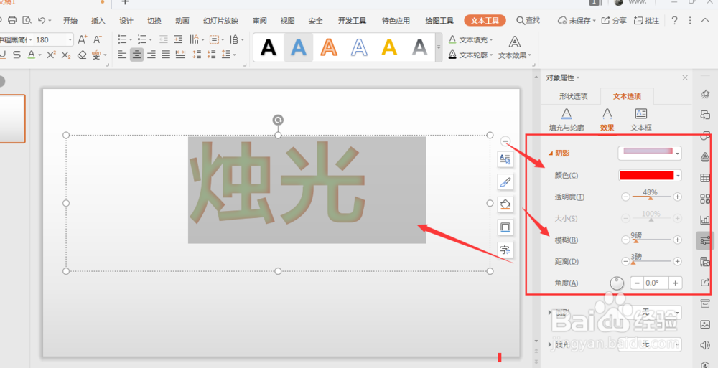Viewport: 718px width, 368px height.
Task: Apply strikethrough formatting
Action: 17,55
